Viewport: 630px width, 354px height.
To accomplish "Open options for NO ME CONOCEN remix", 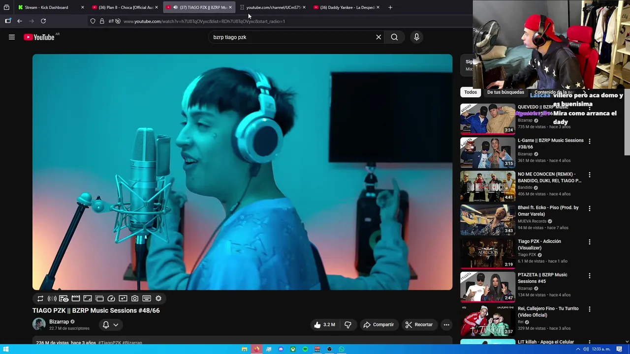I will click(590, 175).
